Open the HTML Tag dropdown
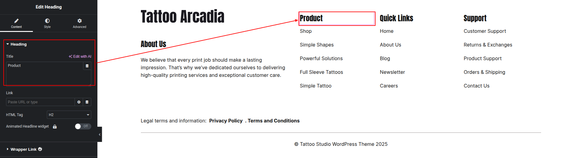Viewport: 584px width, 158px height. tap(69, 115)
